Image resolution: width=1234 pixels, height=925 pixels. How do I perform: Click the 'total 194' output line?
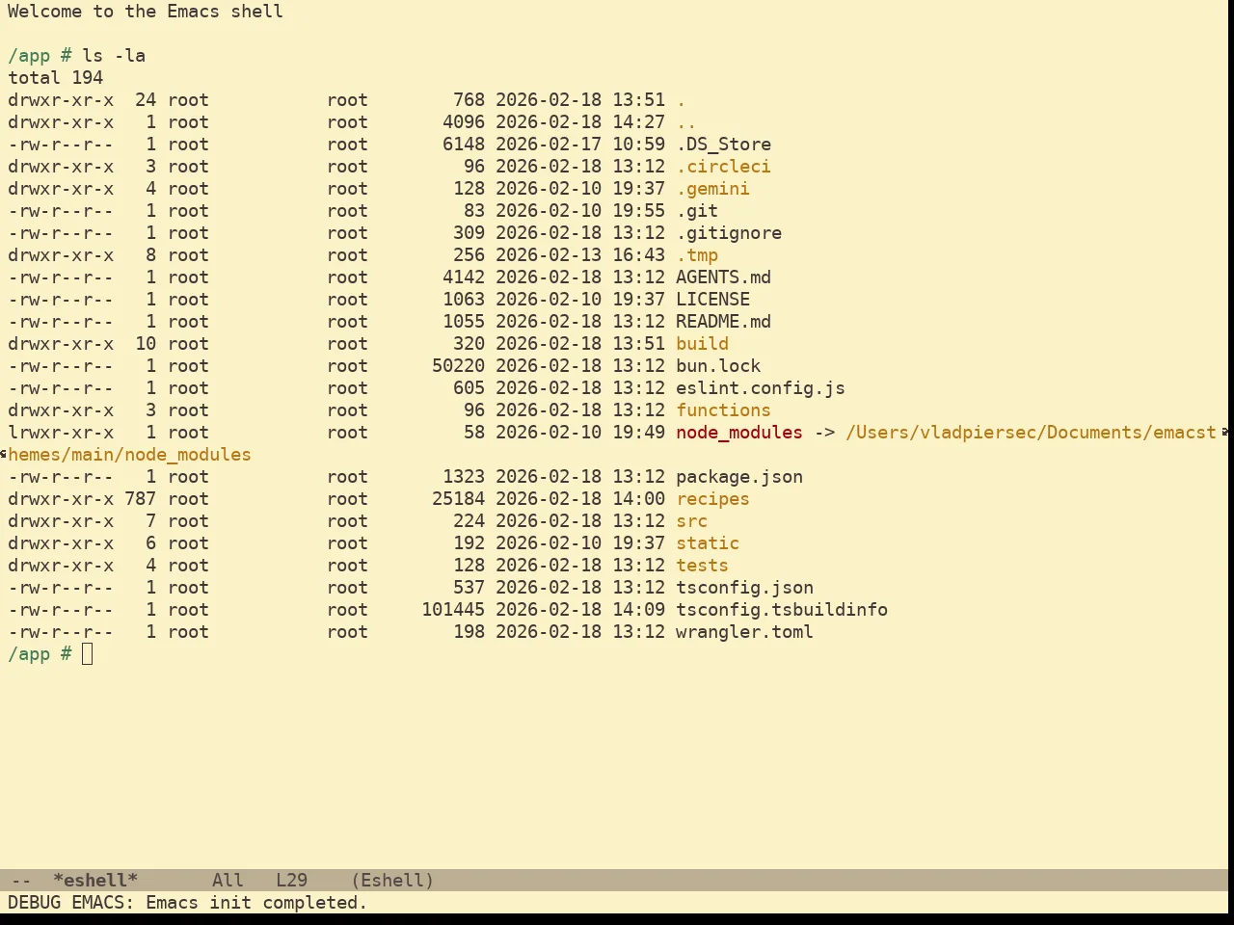coord(56,78)
